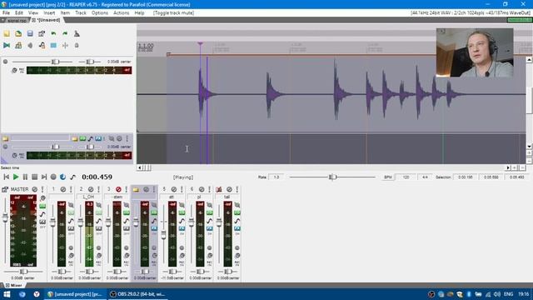
Task: Edit the BPM 120 tempo field
Action: pos(406,177)
